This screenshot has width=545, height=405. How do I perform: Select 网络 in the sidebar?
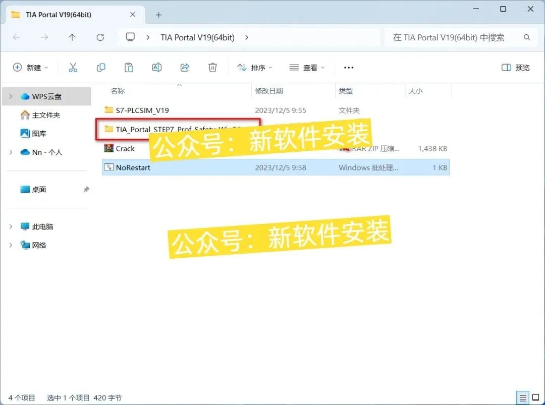pyautogui.click(x=39, y=245)
